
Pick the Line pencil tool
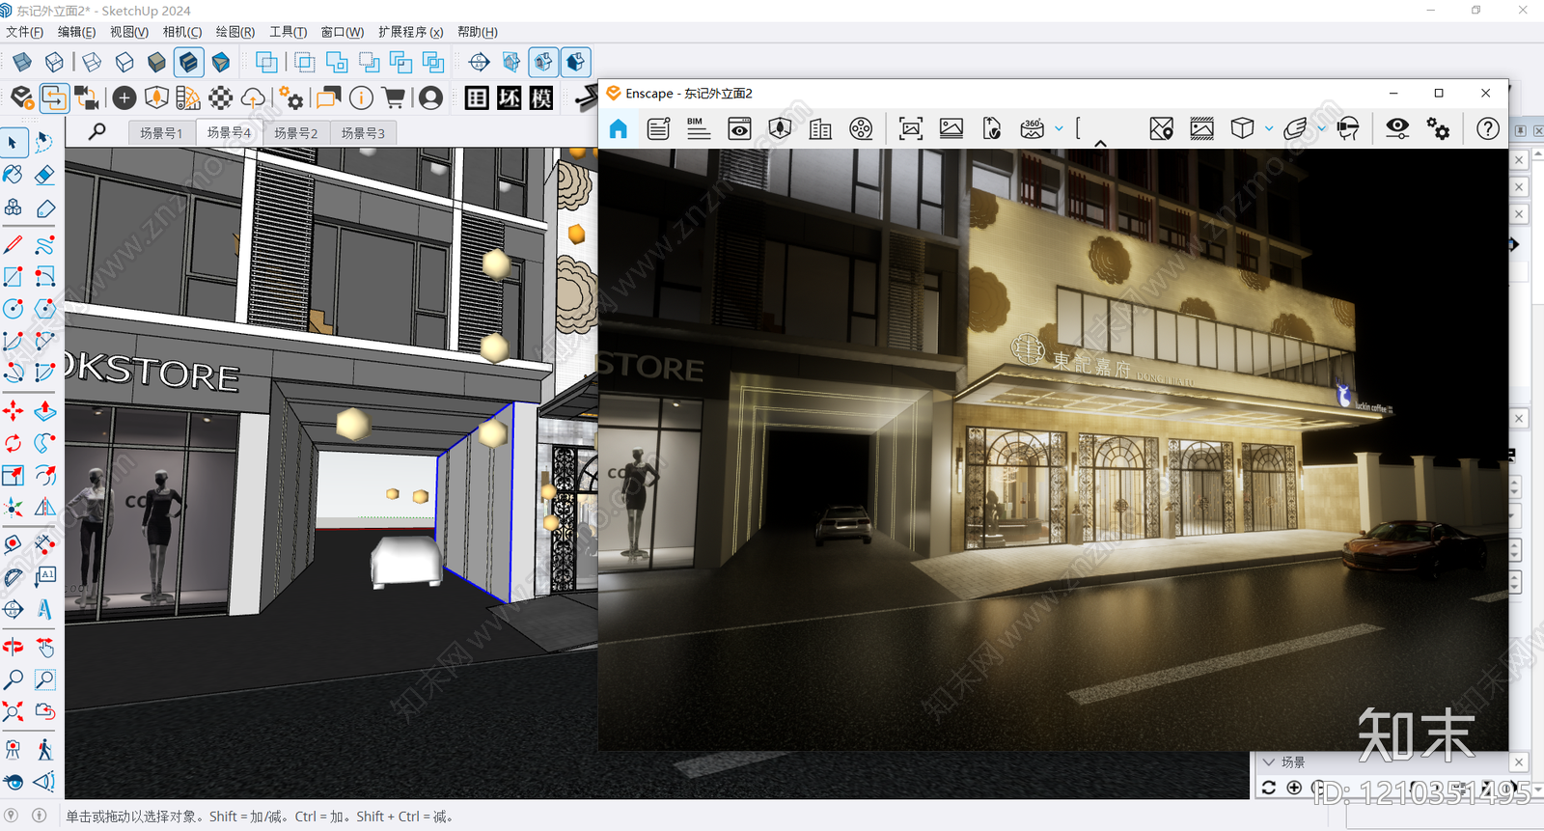point(14,244)
